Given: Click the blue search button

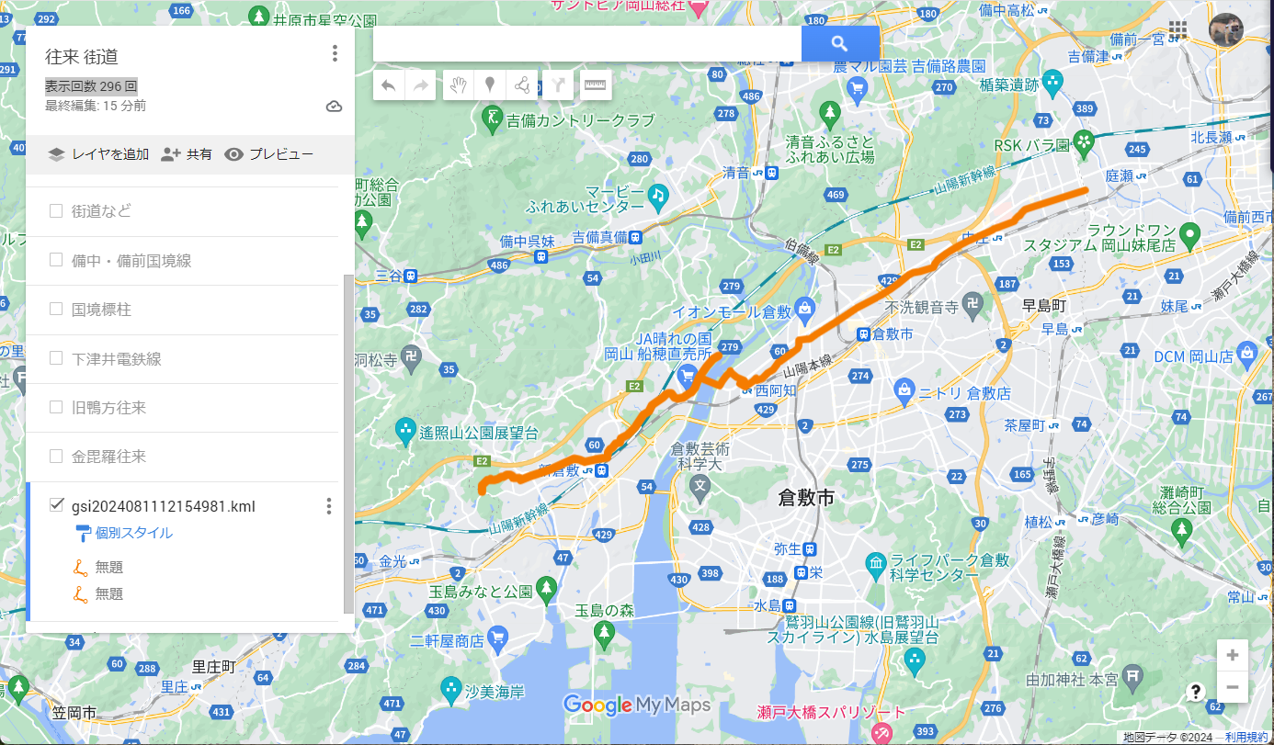Looking at the screenshot, I should pos(839,43).
